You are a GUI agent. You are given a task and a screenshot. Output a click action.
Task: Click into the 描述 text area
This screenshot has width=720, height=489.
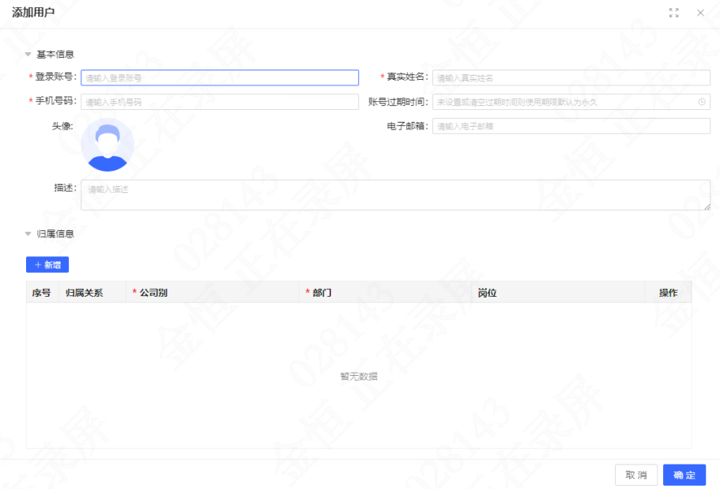click(395, 195)
